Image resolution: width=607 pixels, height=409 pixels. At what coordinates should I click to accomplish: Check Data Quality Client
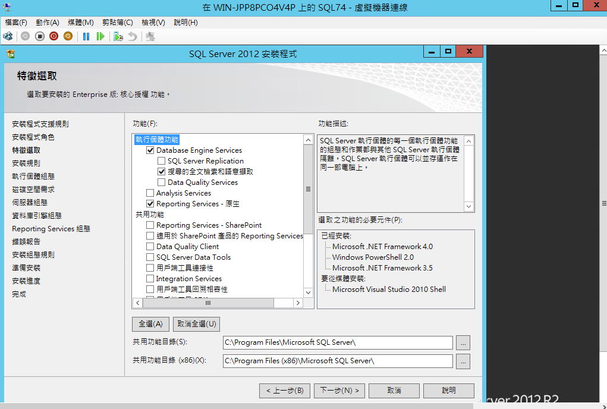150,247
